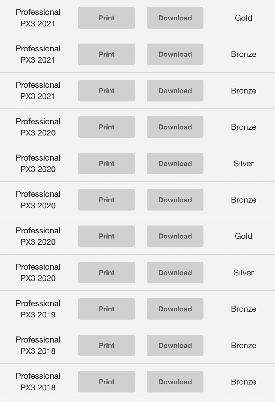Download the first PX3 2018 Bronze certificate
Viewport: 275px width, 402px height.
[x=175, y=346]
